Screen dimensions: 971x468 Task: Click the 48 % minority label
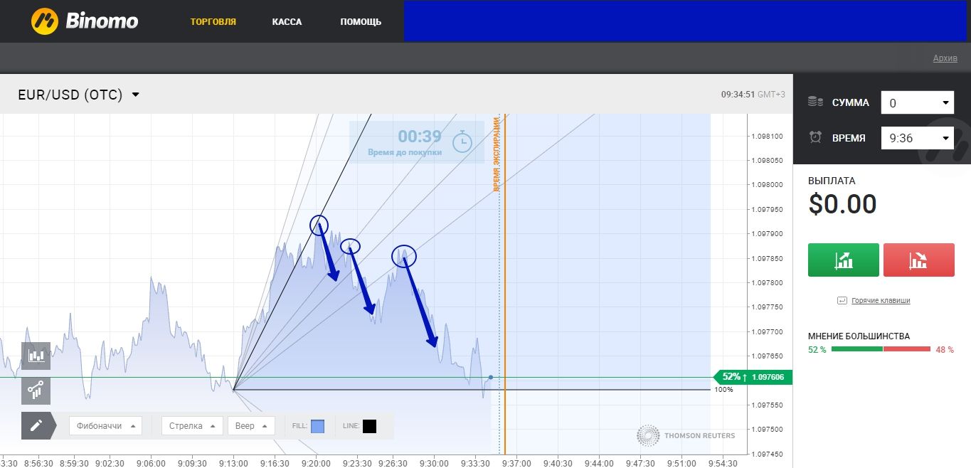coord(945,349)
